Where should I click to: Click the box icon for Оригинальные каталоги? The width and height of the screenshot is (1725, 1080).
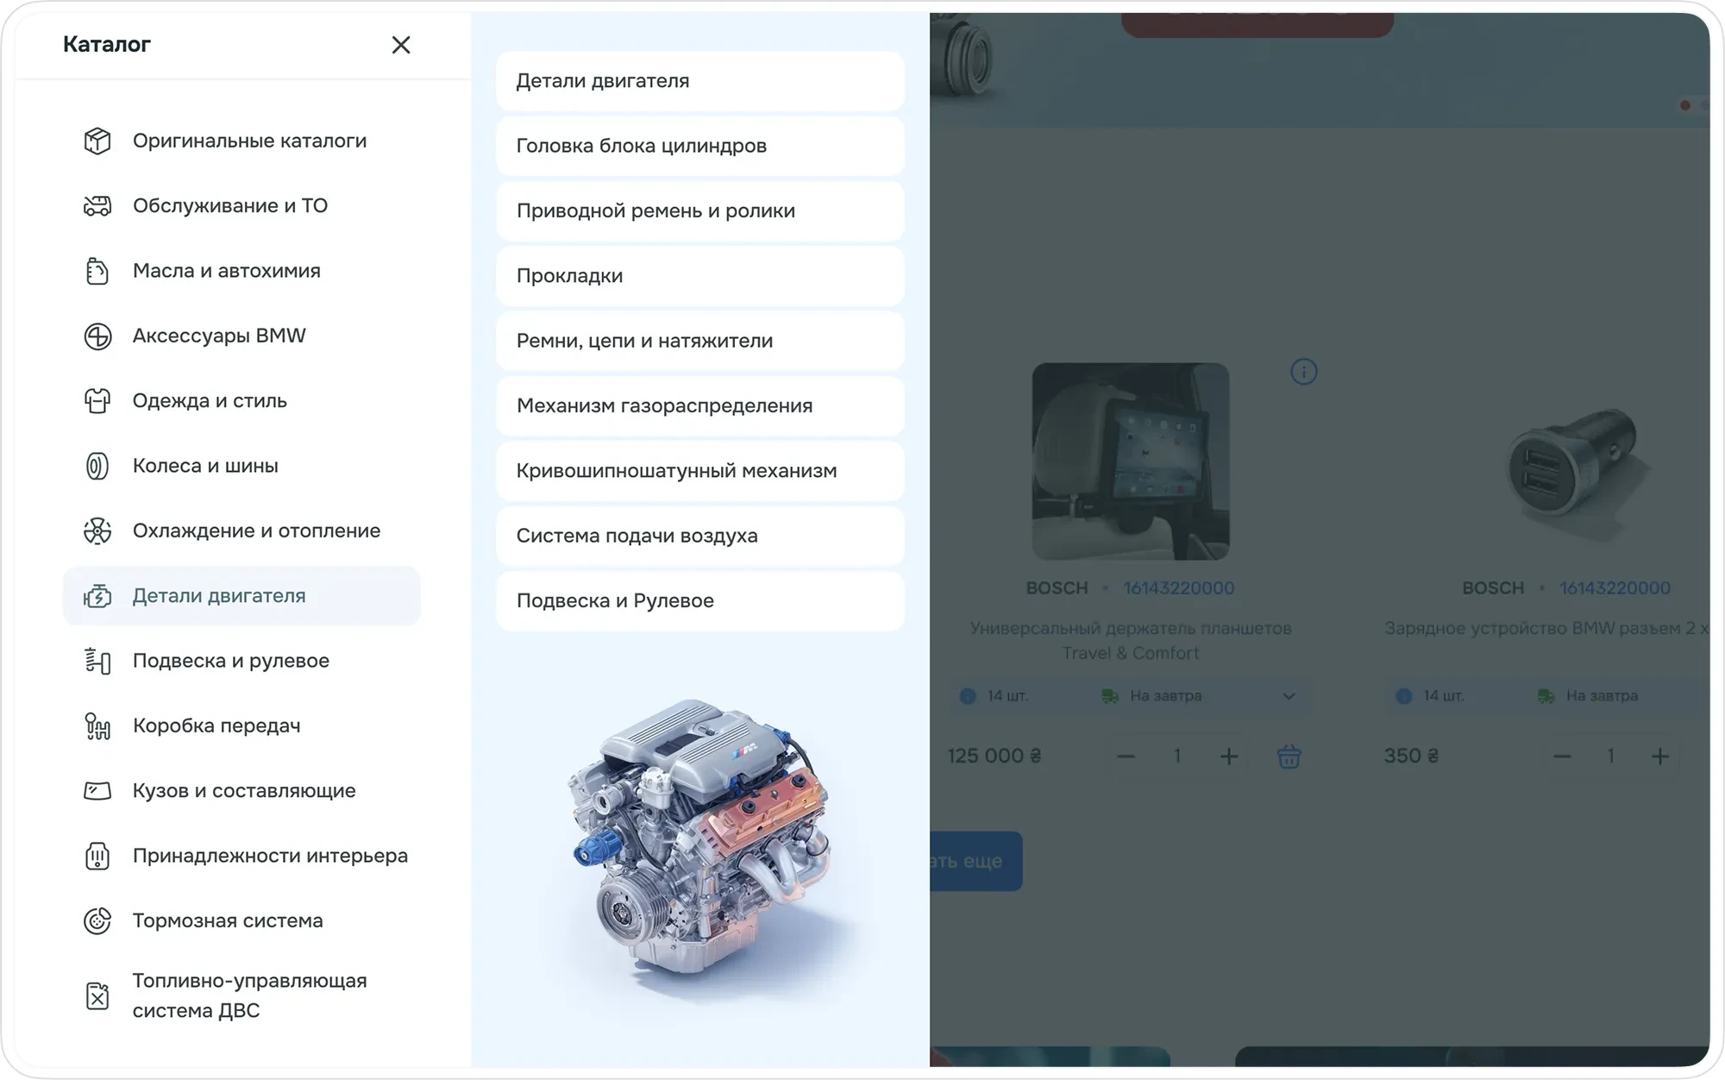tap(97, 141)
